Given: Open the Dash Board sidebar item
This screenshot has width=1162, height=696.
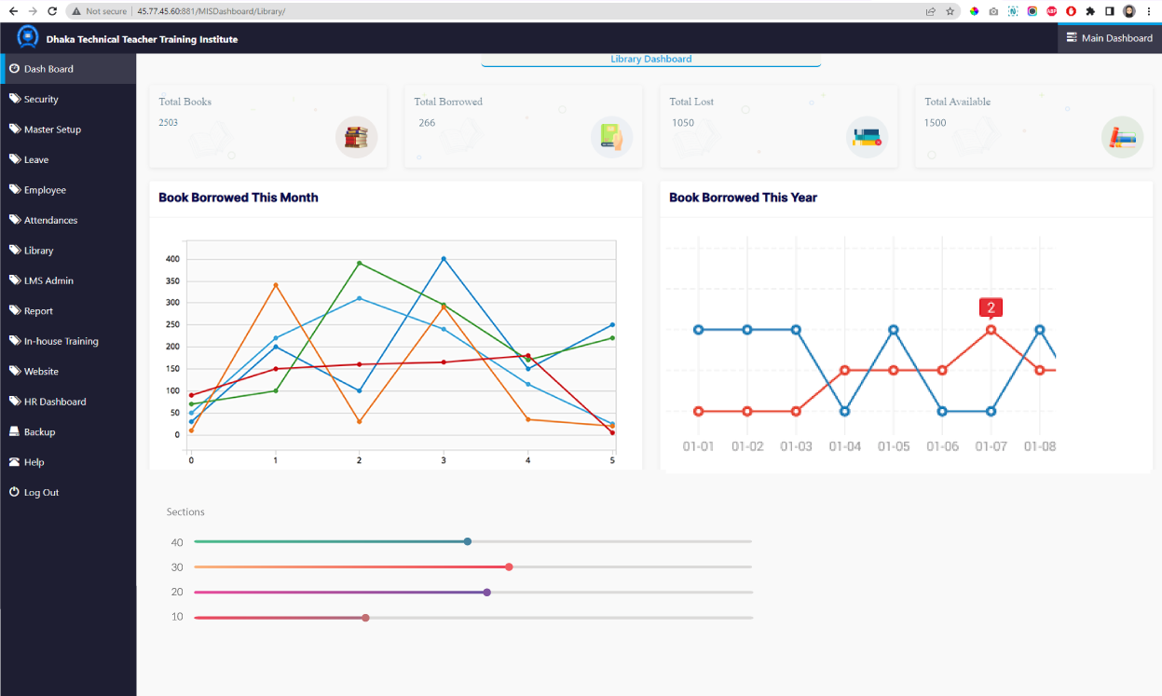Looking at the screenshot, I should pos(48,69).
